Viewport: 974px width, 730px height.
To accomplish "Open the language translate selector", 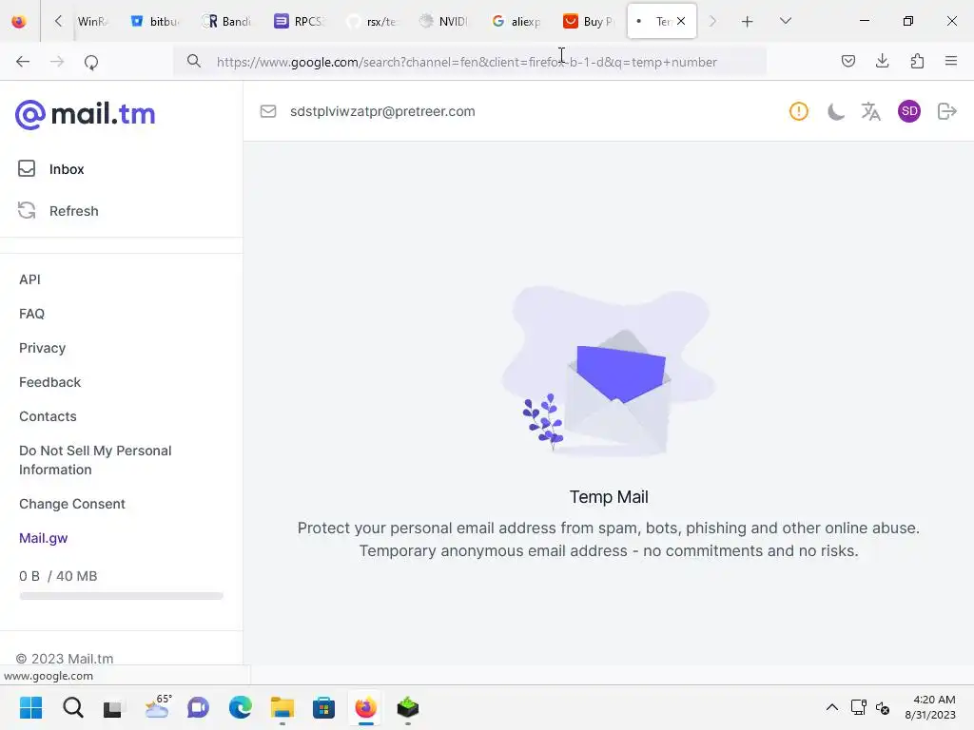I will [871, 111].
